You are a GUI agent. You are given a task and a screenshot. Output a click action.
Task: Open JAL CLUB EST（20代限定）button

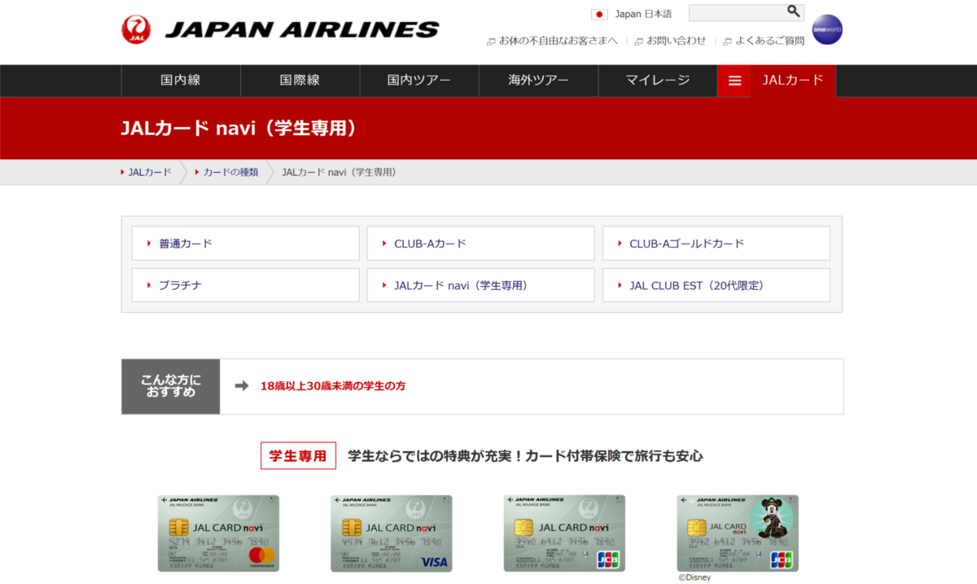tap(716, 285)
